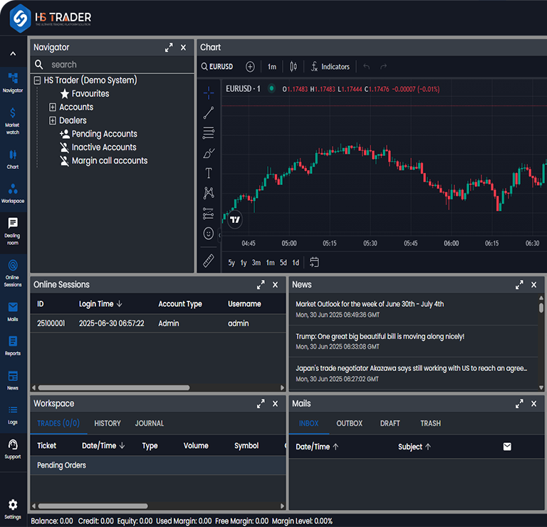Image resolution: width=547 pixels, height=527 pixels.
Task: Open Workspace from the left sidebar
Action: tap(13, 194)
